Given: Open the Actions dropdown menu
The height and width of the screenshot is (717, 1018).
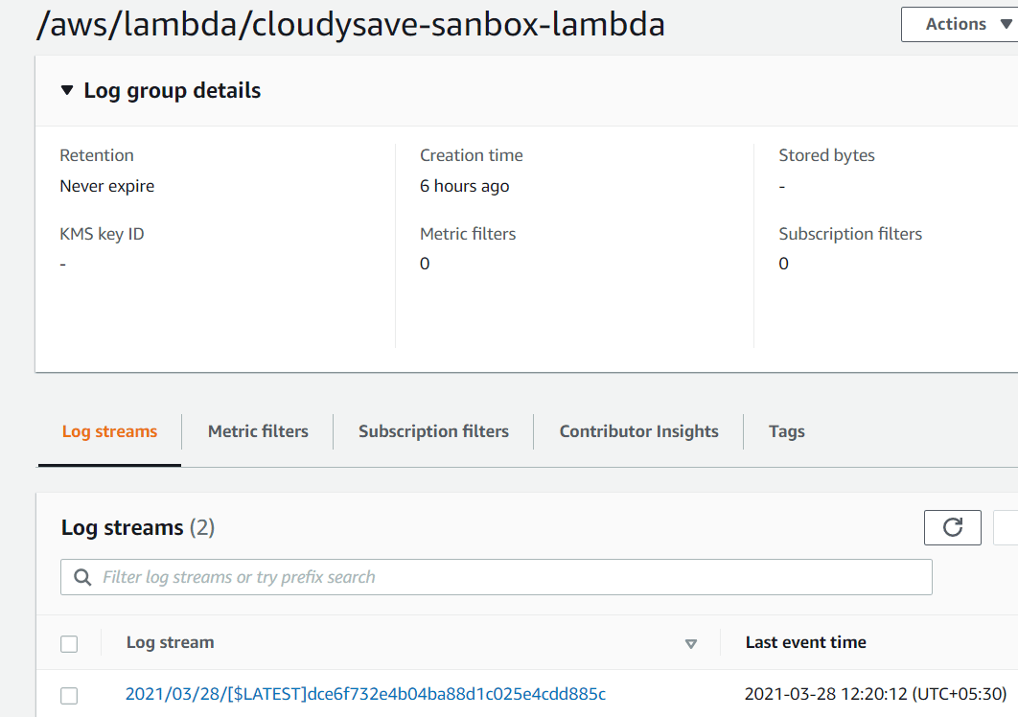Looking at the screenshot, I should (x=960, y=24).
